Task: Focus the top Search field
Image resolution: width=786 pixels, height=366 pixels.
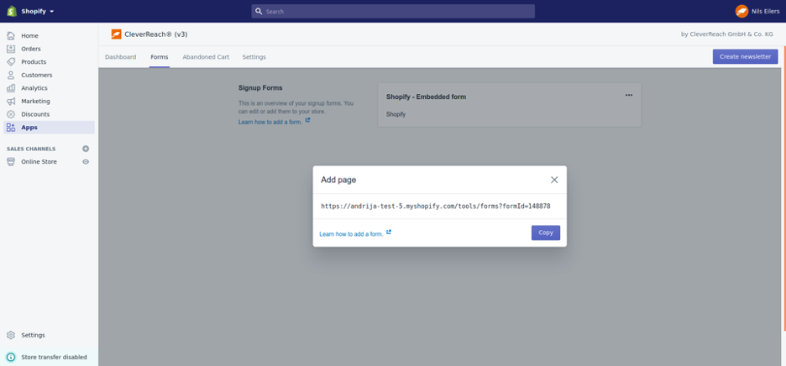Action: (393, 11)
